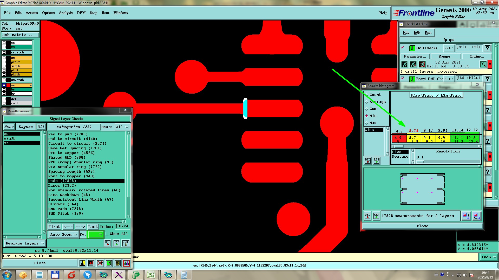Toggle the Drill Checks checkbox
499x280 pixels.
coord(403,47)
